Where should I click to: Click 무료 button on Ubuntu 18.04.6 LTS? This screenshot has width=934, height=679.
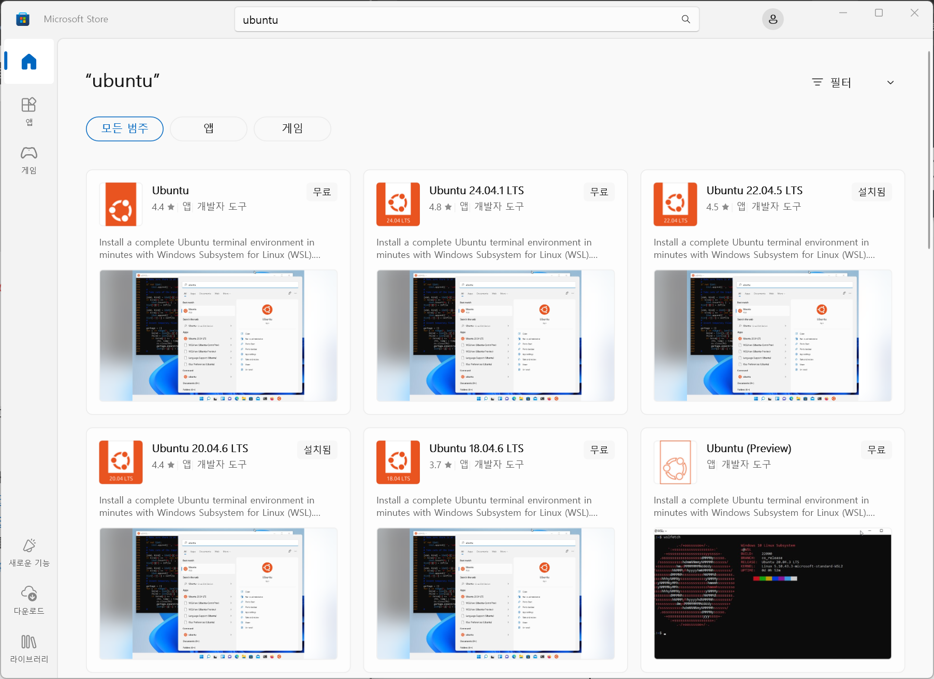coord(600,450)
